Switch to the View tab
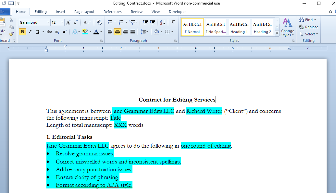 [x=156, y=12]
